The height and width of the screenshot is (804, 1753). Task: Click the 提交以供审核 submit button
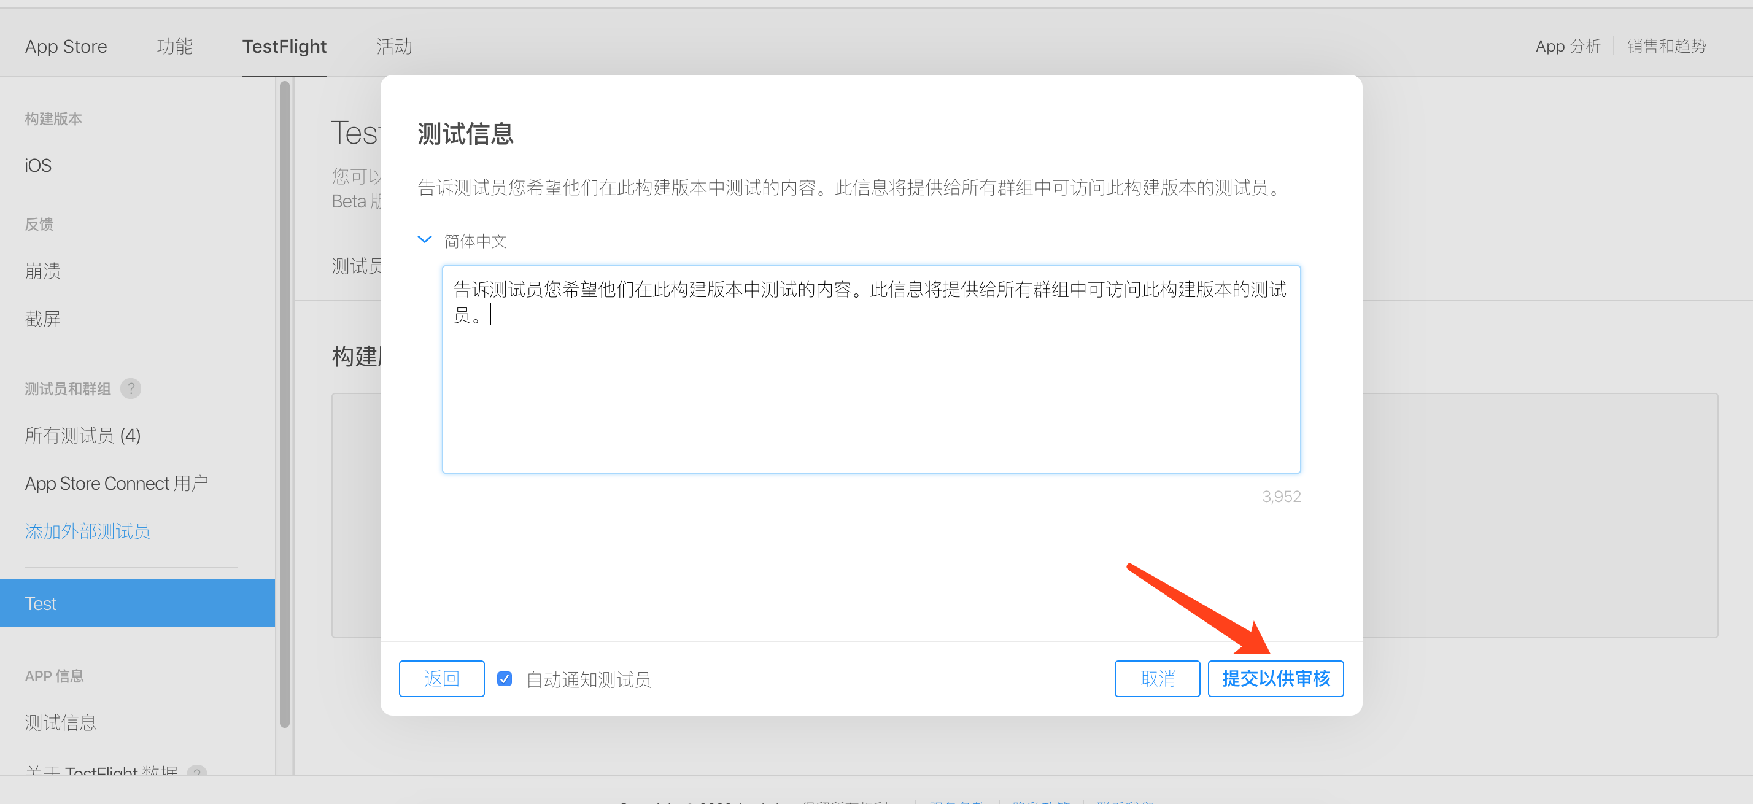click(x=1275, y=679)
